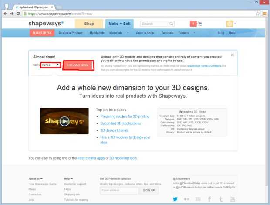
Task: Open the Chrome menu icon
Action: [x=264, y=14]
